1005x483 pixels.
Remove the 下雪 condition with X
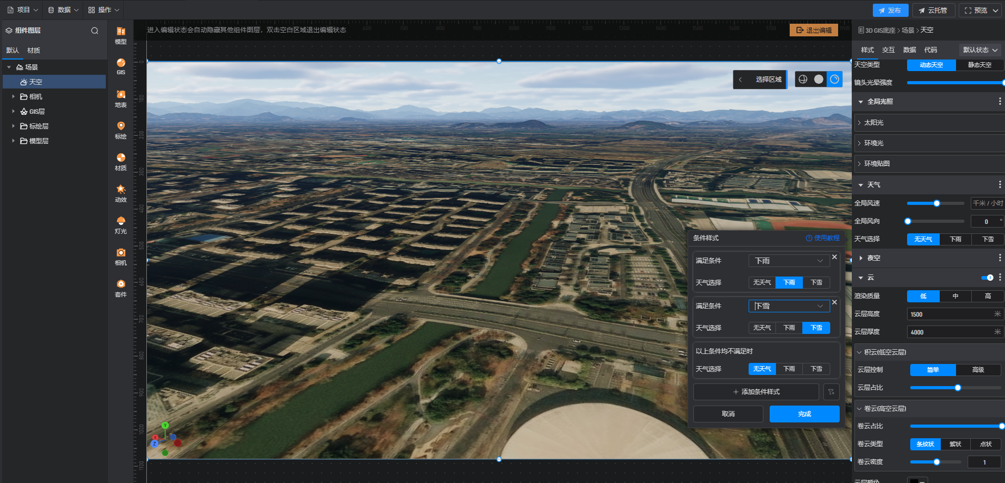[x=834, y=302]
